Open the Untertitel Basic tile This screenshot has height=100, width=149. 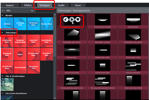pos(33,41)
